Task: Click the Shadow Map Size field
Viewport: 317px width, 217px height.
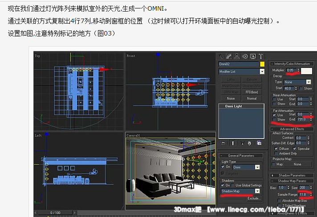Action: tap(304, 188)
